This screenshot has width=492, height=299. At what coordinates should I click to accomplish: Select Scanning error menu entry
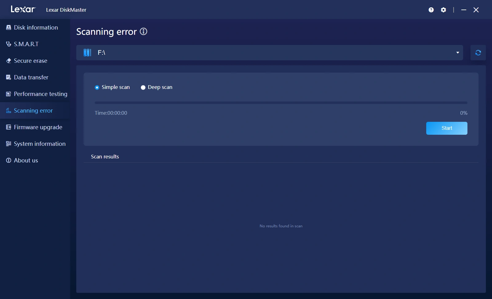[x=35, y=110]
